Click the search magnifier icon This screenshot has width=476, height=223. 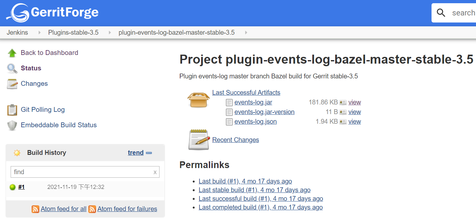tap(441, 13)
